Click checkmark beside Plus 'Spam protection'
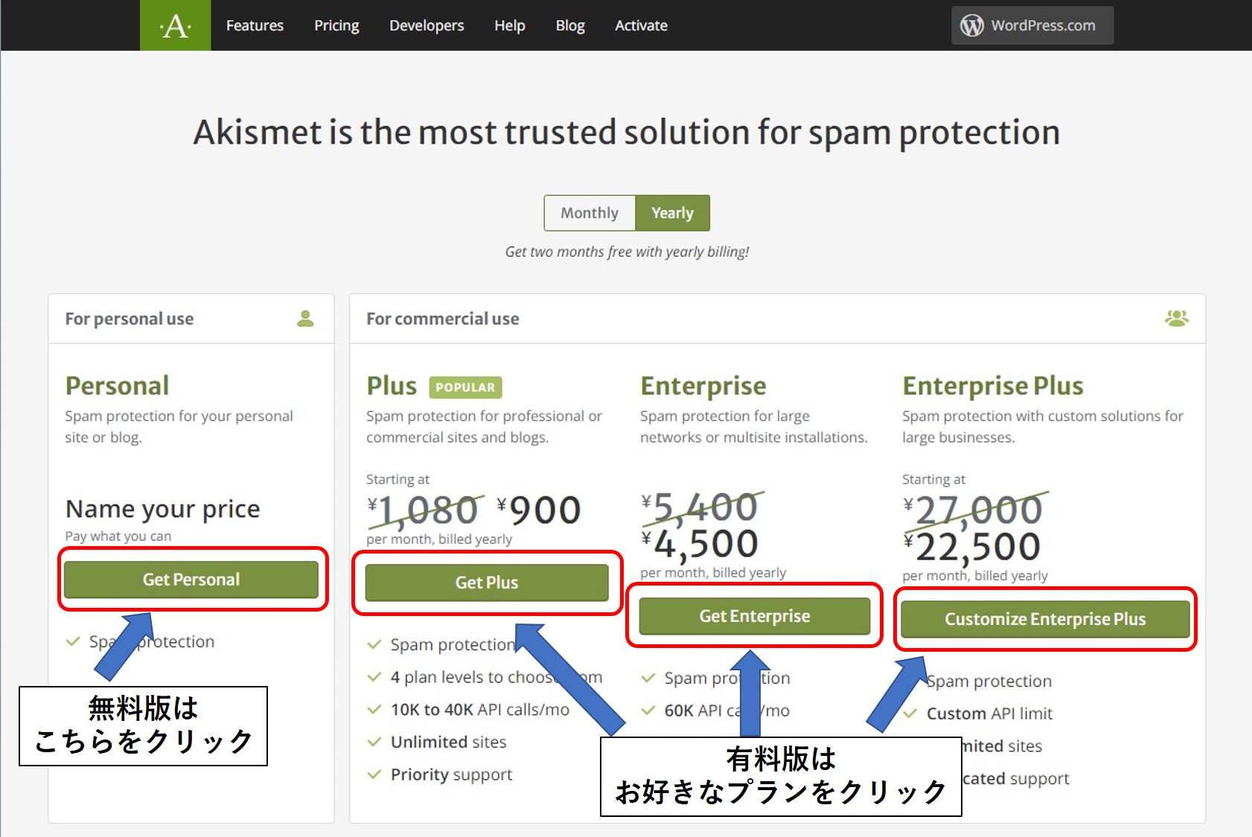The width and height of the screenshot is (1252, 837). pos(374,644)
